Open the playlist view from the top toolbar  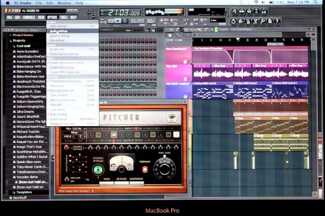[234, 12]
